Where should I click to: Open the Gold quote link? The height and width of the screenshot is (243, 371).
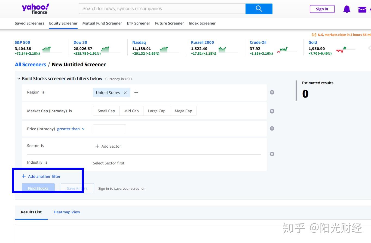[x=313, y=42]
